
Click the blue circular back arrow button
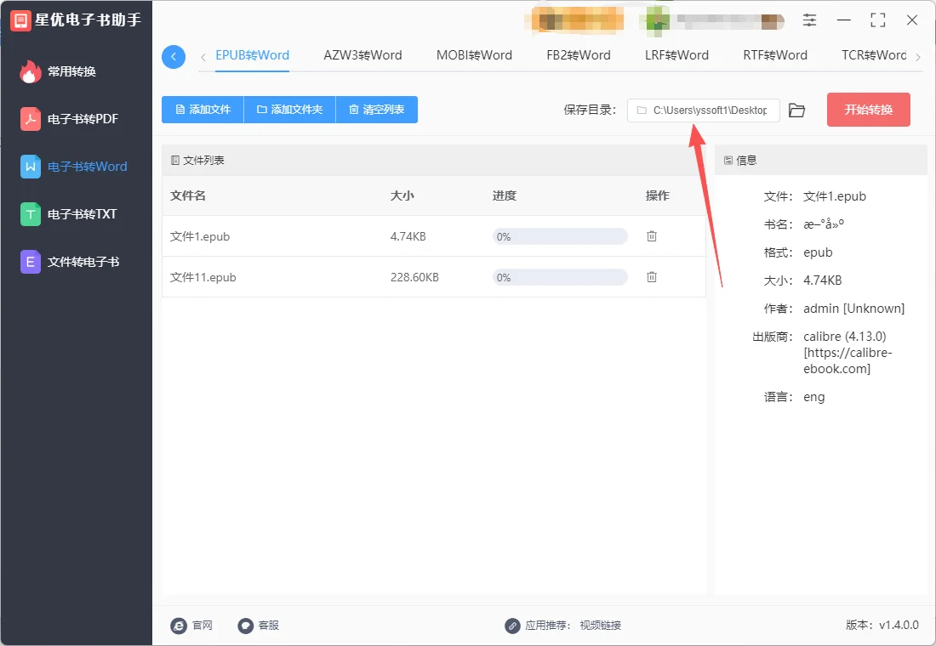click(x=174, y=57)
